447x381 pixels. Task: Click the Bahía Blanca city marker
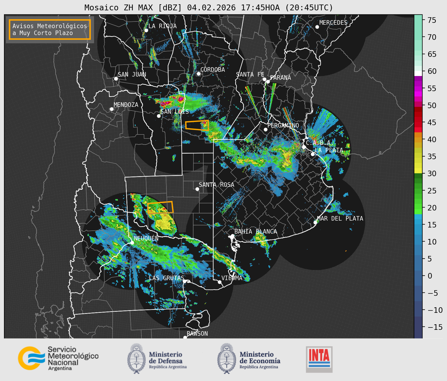click(232, 236)
